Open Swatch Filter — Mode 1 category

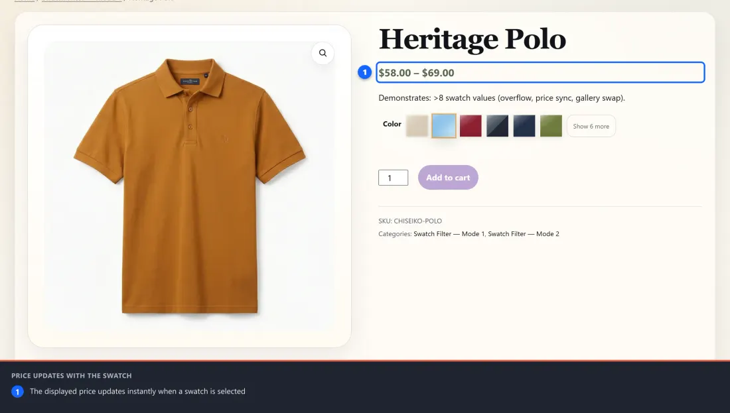tap(449, 234)
